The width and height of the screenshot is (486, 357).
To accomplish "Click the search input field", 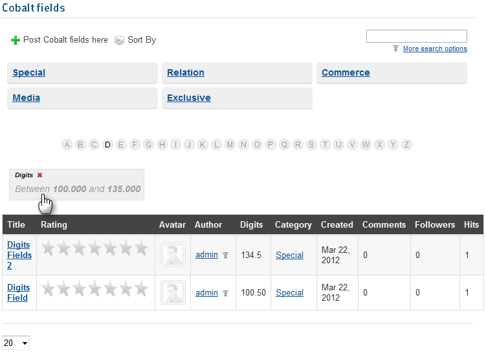I will (416, 36).
